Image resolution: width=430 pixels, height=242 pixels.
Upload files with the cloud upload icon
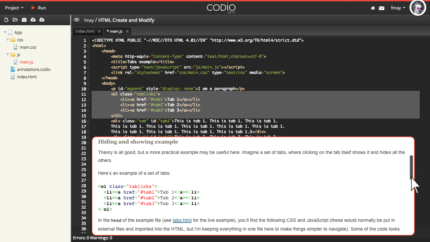33,19
